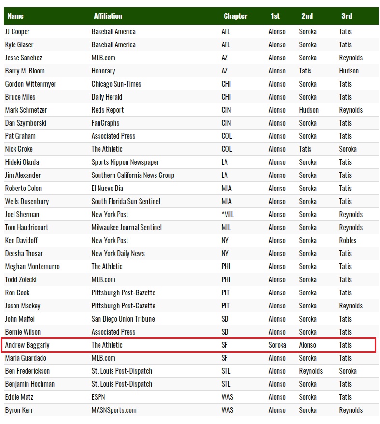Screen dimensions: 380x424
Task: Click the 2nd column header
Action: click(307, 16)
